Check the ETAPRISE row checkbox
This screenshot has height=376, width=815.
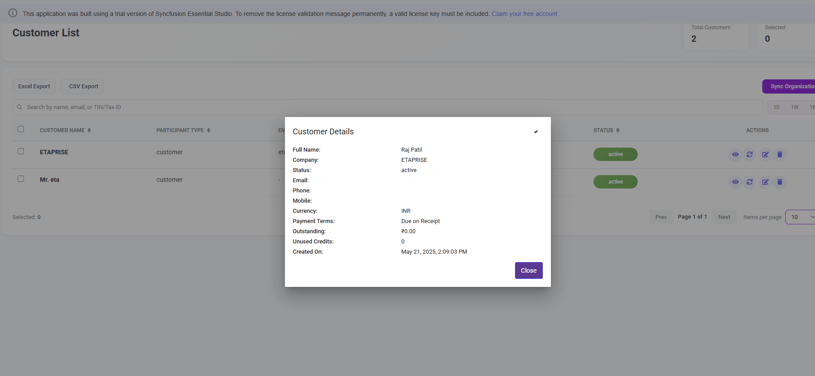tap(21, 151)
